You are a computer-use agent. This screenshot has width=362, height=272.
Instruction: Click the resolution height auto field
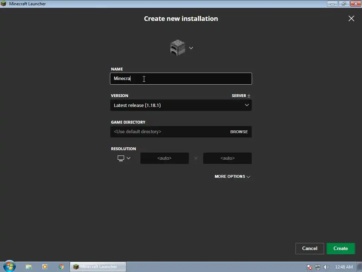227,158
